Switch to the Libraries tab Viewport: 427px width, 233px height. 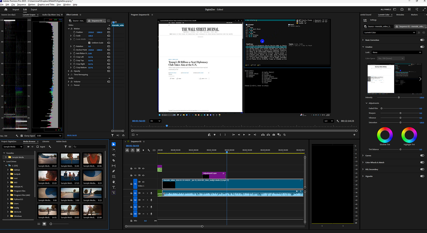pyautogui.click(x=46, y=141)
